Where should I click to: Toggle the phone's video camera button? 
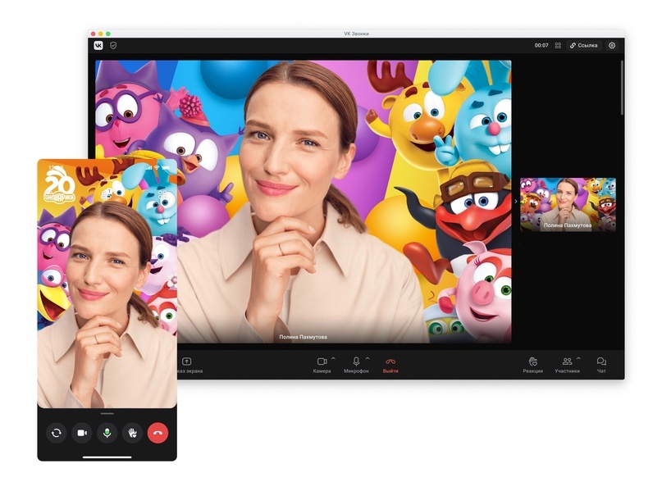[x=82, y=433]
